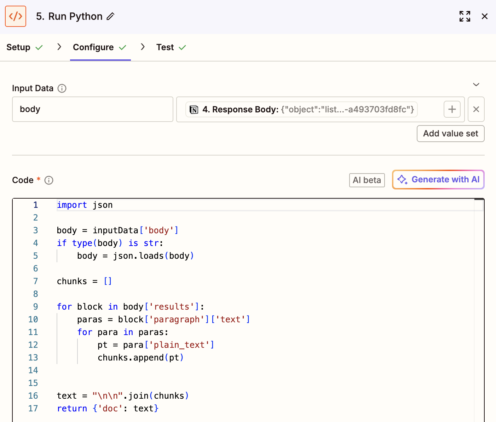Click the body key input field
The width and height of the screenshot is (496, 422).
tap(92, 110)
